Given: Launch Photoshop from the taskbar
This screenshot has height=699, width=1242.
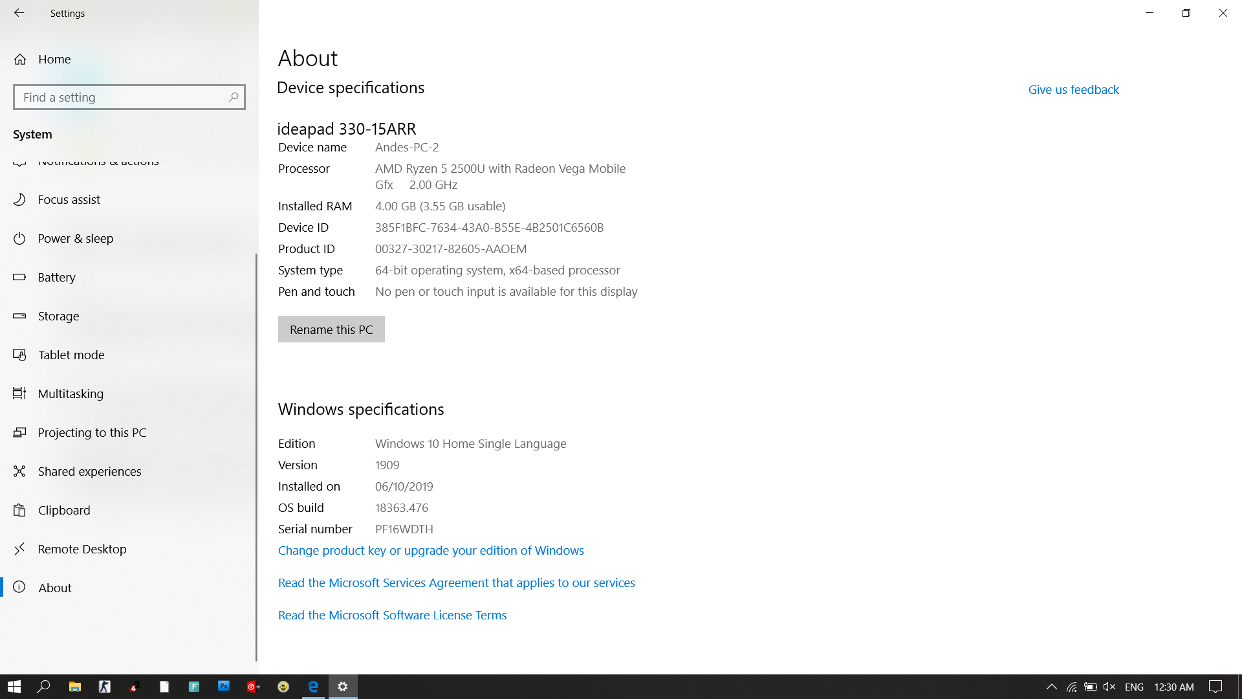Looking at the screenshot, I should tap(224, 687).
